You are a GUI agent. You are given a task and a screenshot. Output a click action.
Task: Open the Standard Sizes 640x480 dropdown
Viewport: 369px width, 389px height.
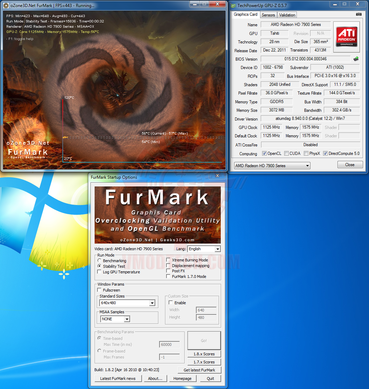tap(127, 303)
